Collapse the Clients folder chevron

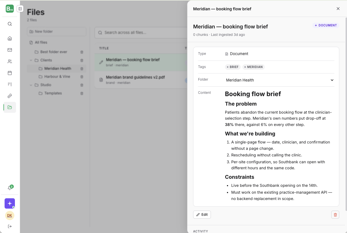(x=31, y=60)
